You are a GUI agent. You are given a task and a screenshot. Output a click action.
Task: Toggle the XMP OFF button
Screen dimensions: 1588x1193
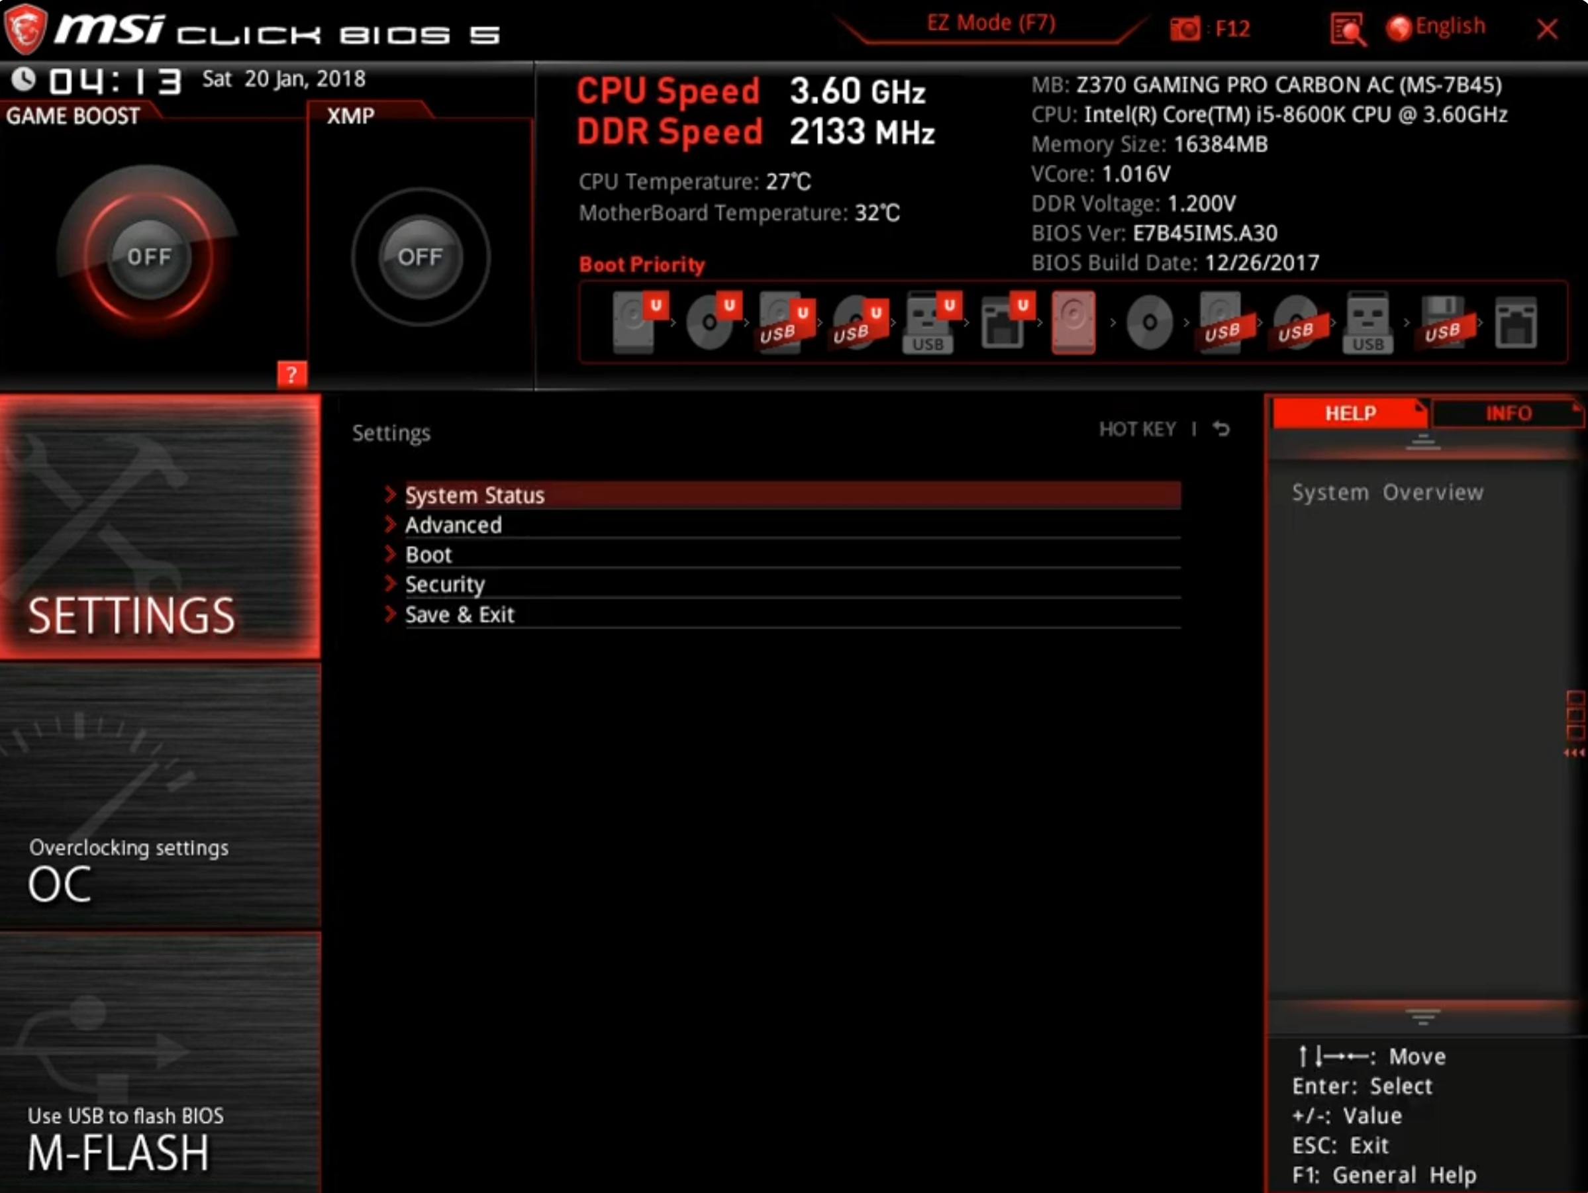coord(420,256)
